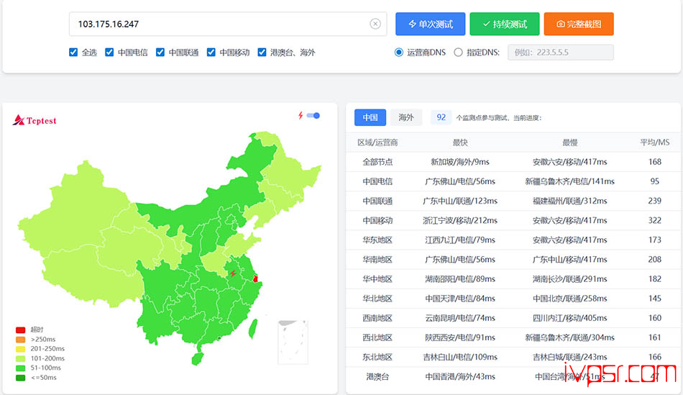Toggle the 中国移动 checkbox
Screen dimensions: 683x395
211,53
